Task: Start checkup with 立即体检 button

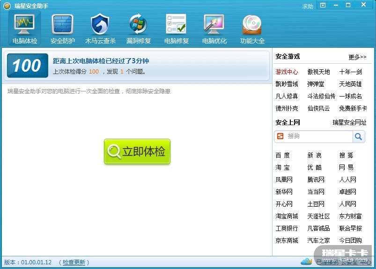Action: pyautogui.click(x=137, y=151)
